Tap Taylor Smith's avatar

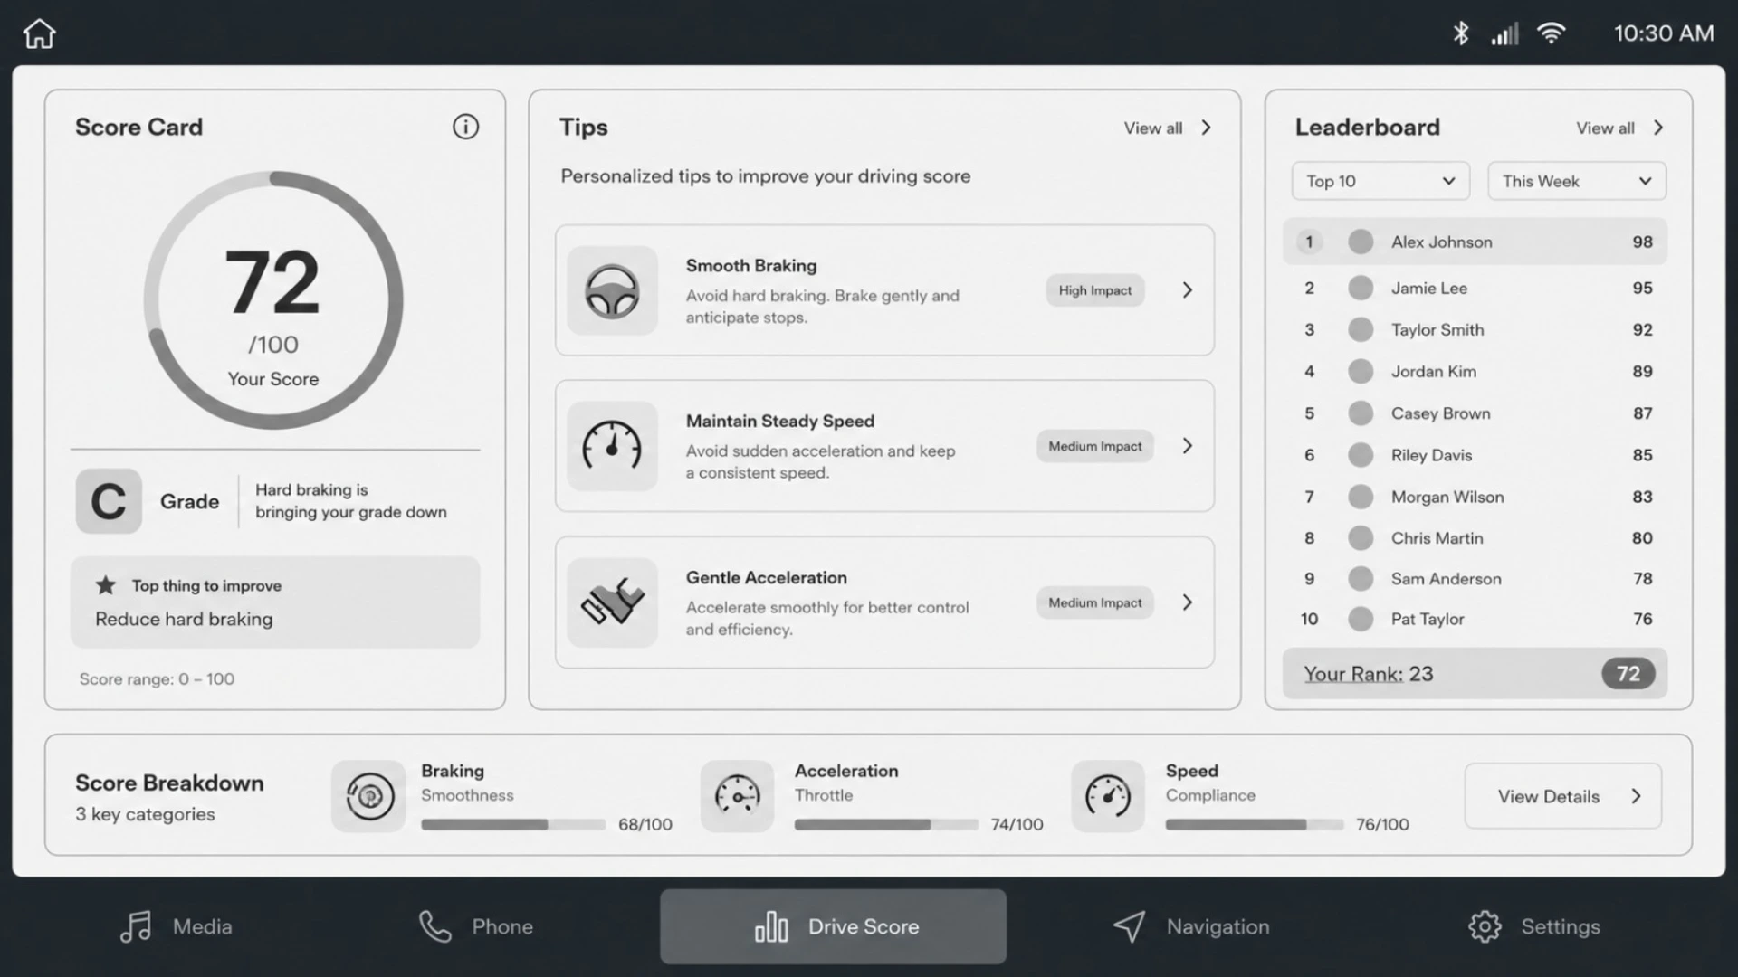tap(1361, 329)
